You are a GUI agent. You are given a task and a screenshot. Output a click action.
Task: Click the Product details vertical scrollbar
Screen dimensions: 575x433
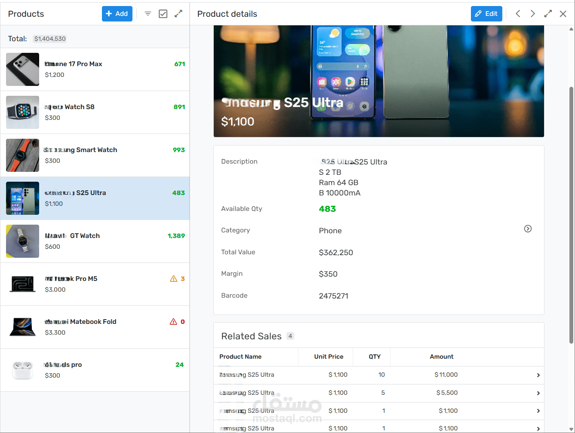pos(571,215)
